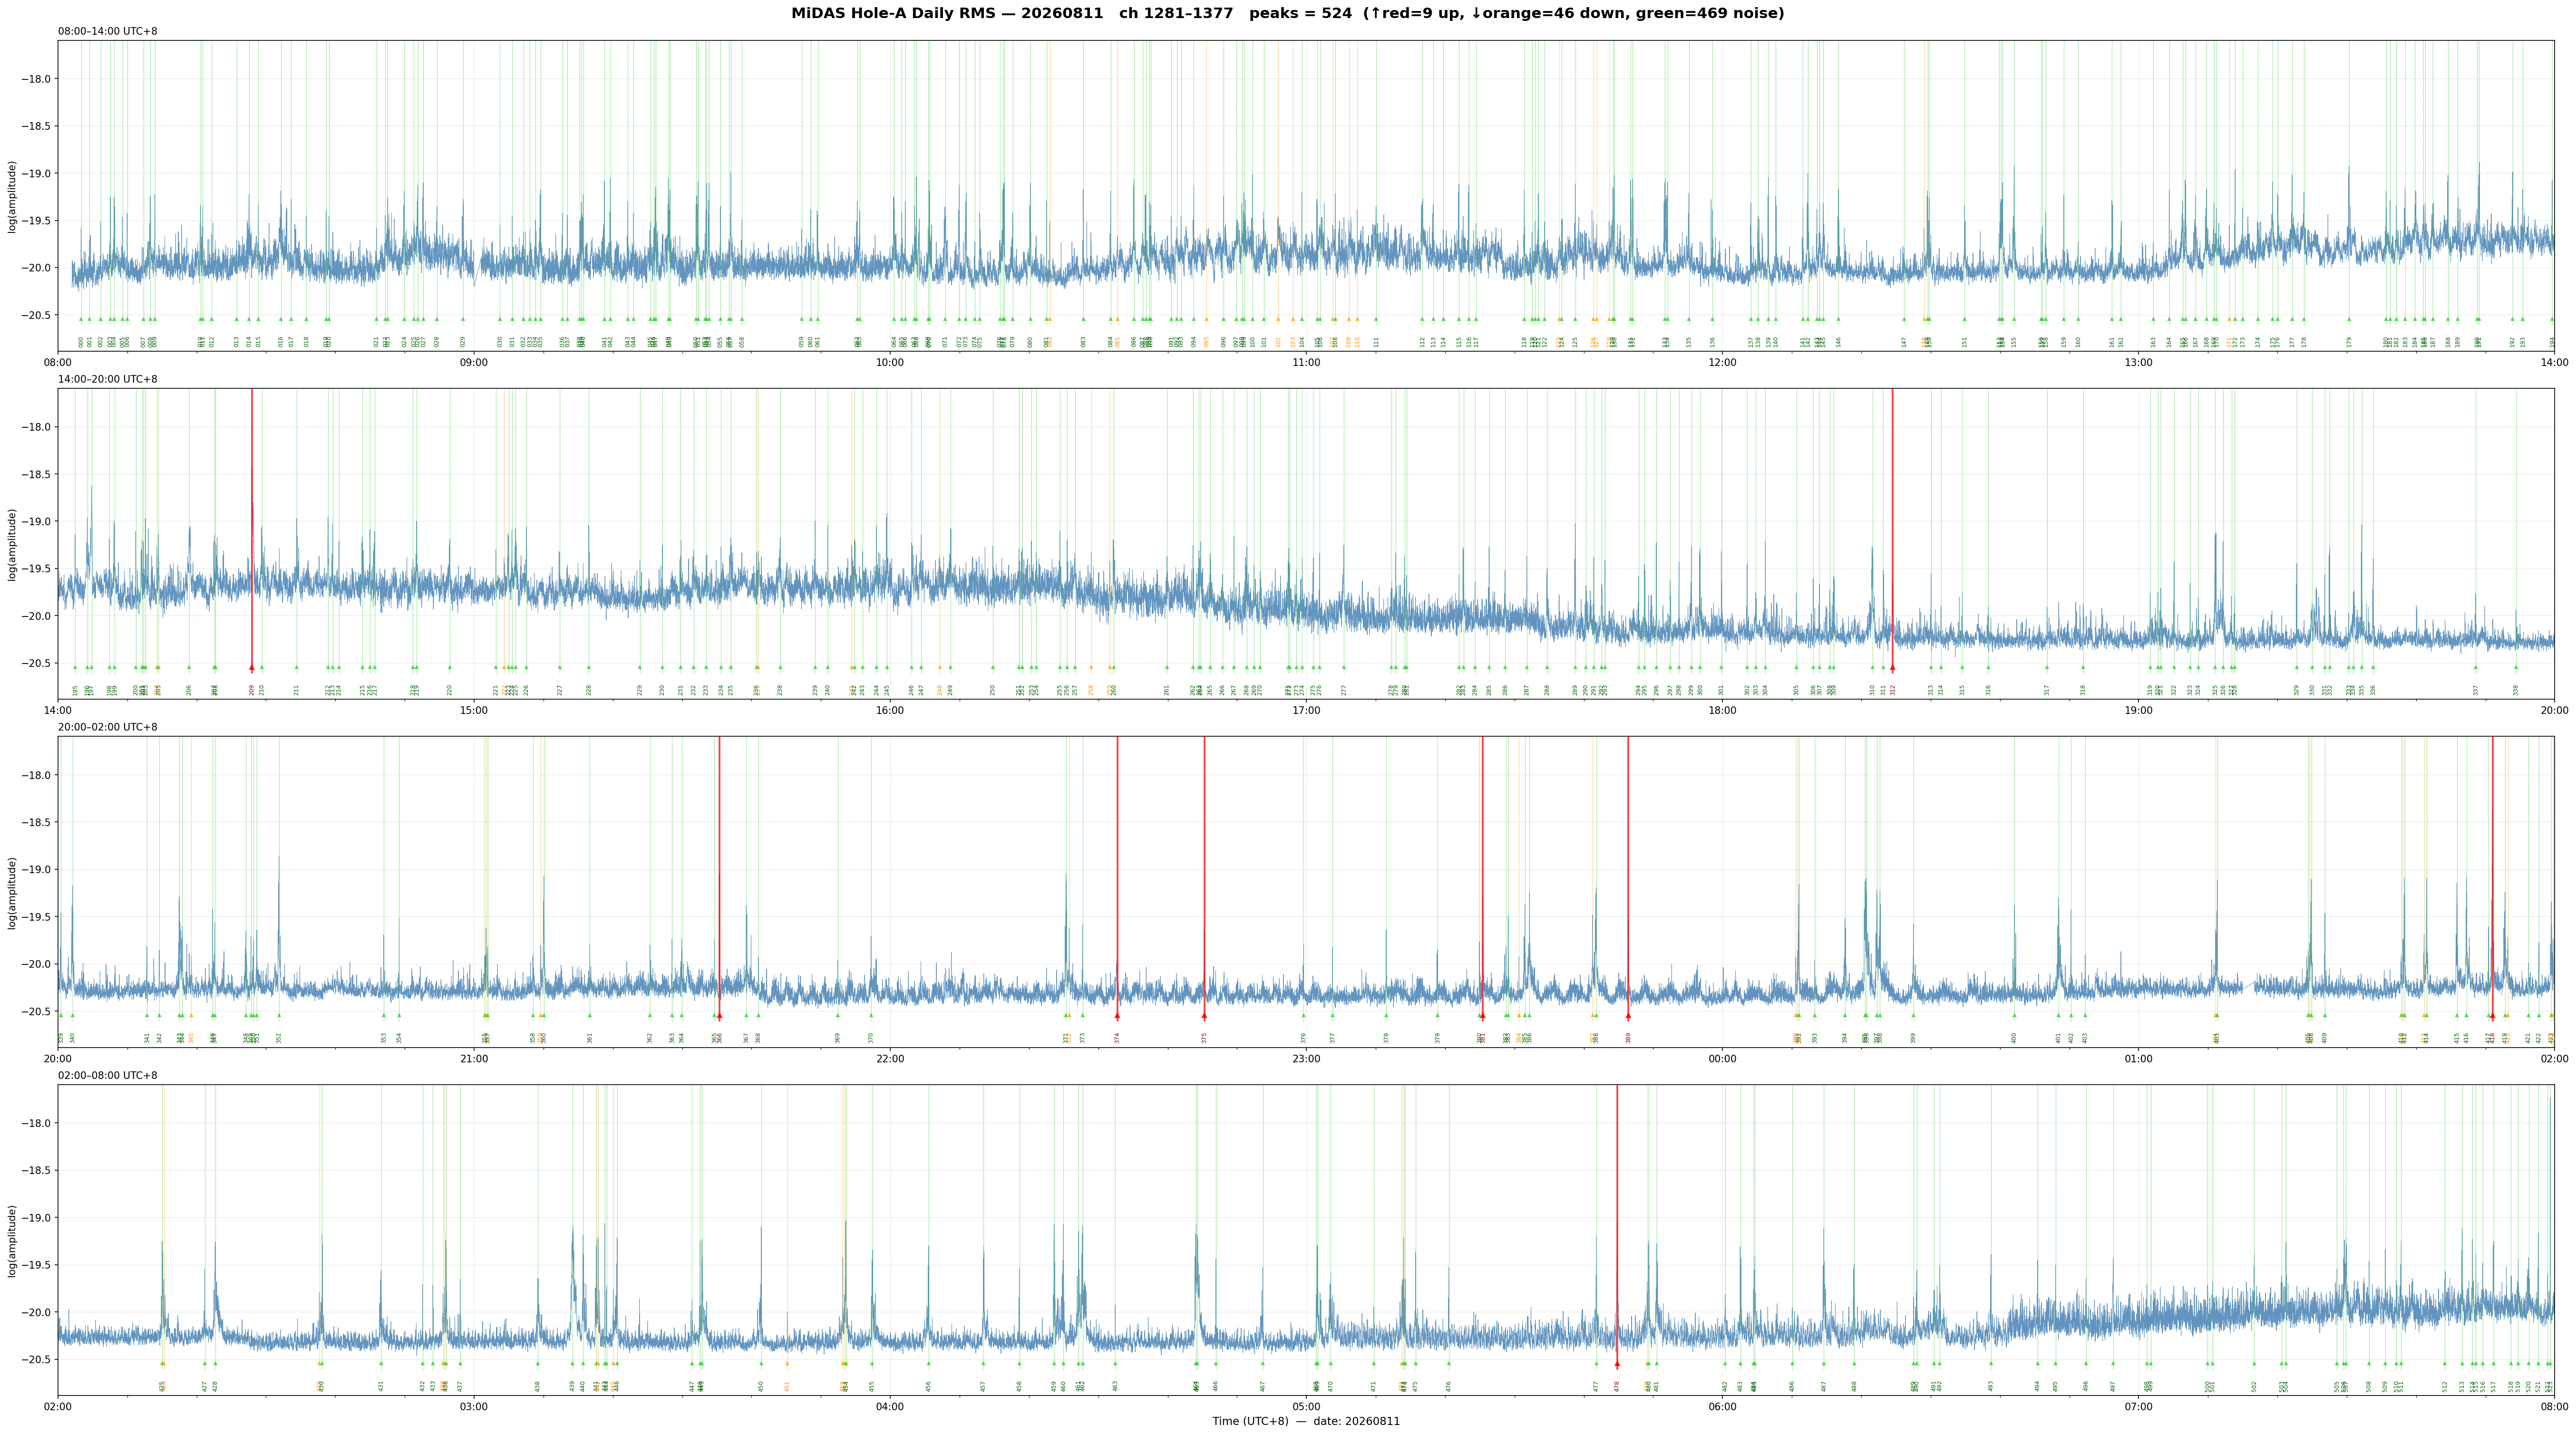Click −20.5 tick in the 20:00–02:00 panel
This screenshot has height=1434, width=2576.
[37, 1011]
